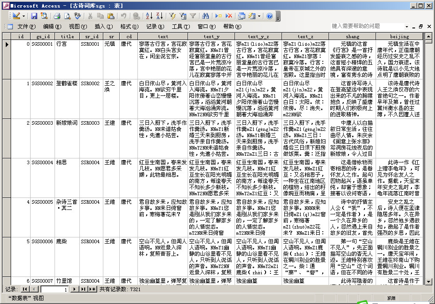Open the 插入(I) menu

point(104,26)
